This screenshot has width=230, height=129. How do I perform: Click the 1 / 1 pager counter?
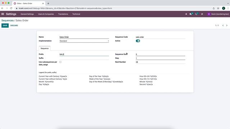click(x=217, y=25)
